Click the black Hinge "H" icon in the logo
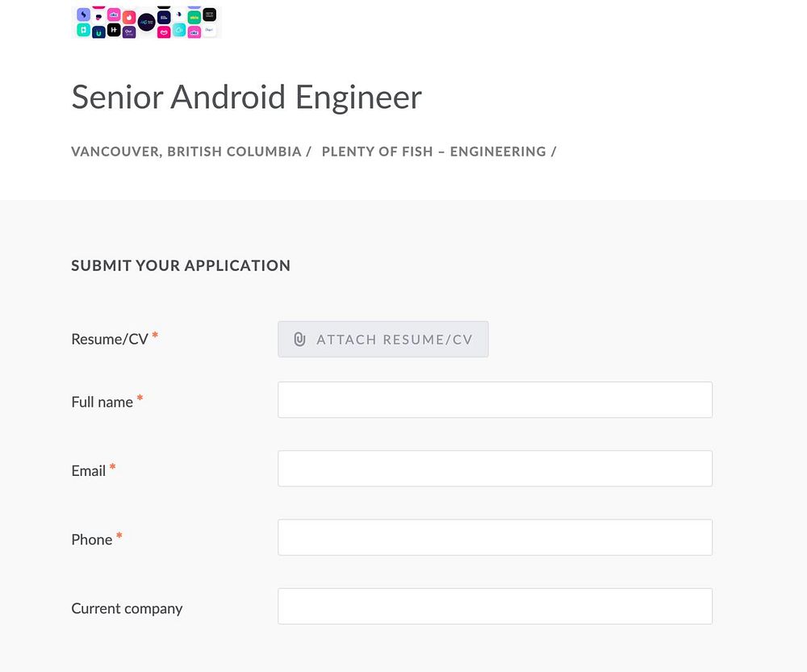Viewport: 807px width, 672px height. click(114, 30)
